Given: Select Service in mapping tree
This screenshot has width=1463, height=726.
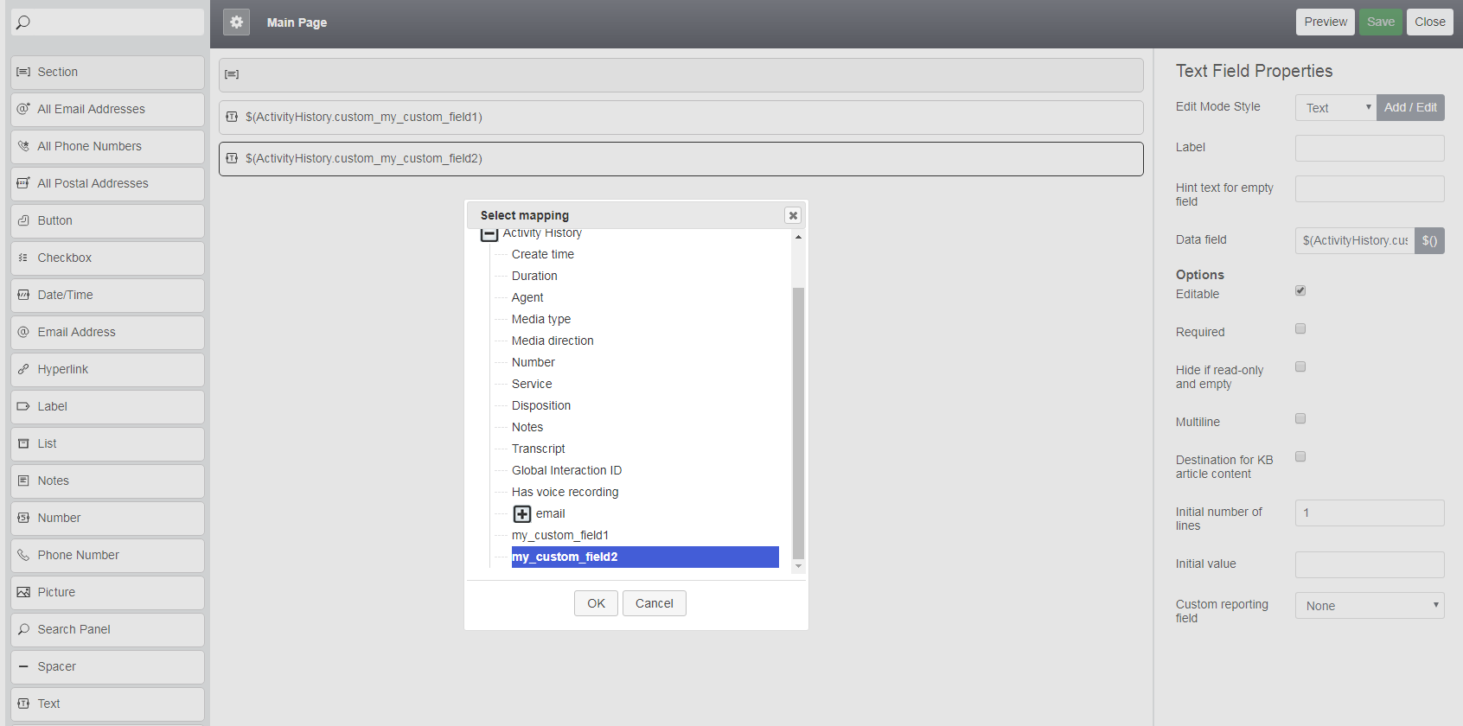Looking at the screenshot, I should tap(532, 384).
